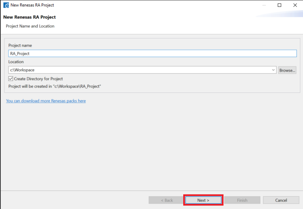Click the "Project name" label

pos(20,45)
